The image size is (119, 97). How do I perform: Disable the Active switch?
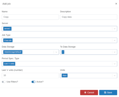[34, 82]
